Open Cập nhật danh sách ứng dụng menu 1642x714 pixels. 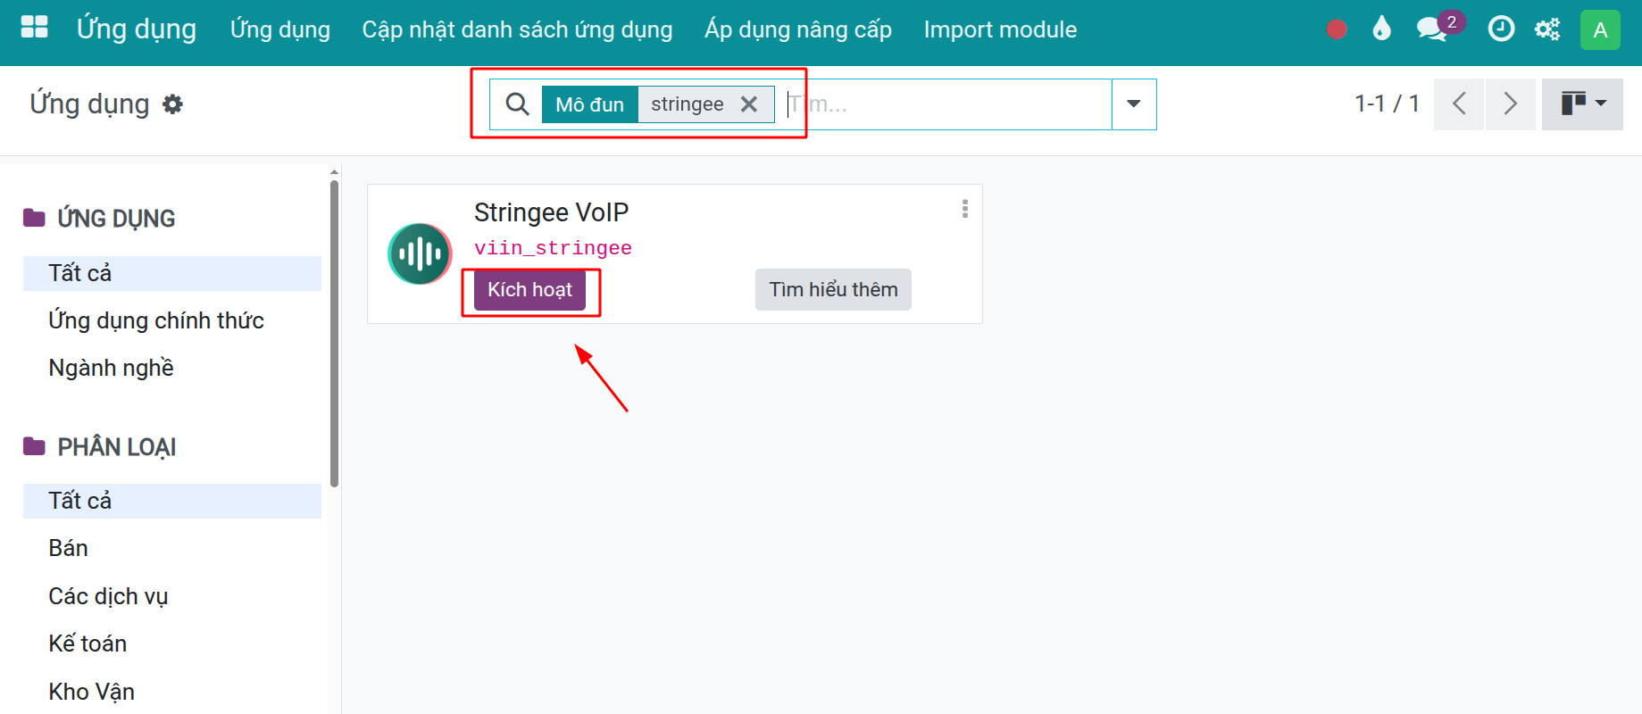pyautogui.click(x=517, y=29)
